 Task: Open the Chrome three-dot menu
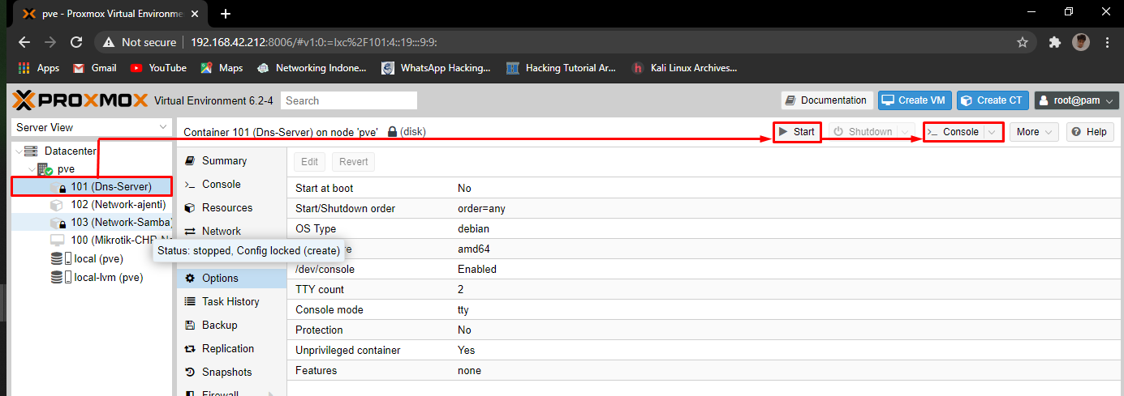1106,42
